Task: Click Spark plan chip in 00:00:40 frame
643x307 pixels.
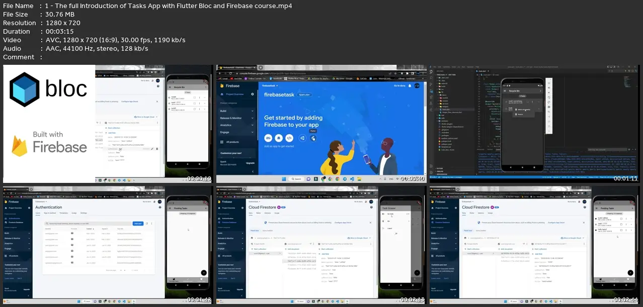Action: tap(304, 94)
